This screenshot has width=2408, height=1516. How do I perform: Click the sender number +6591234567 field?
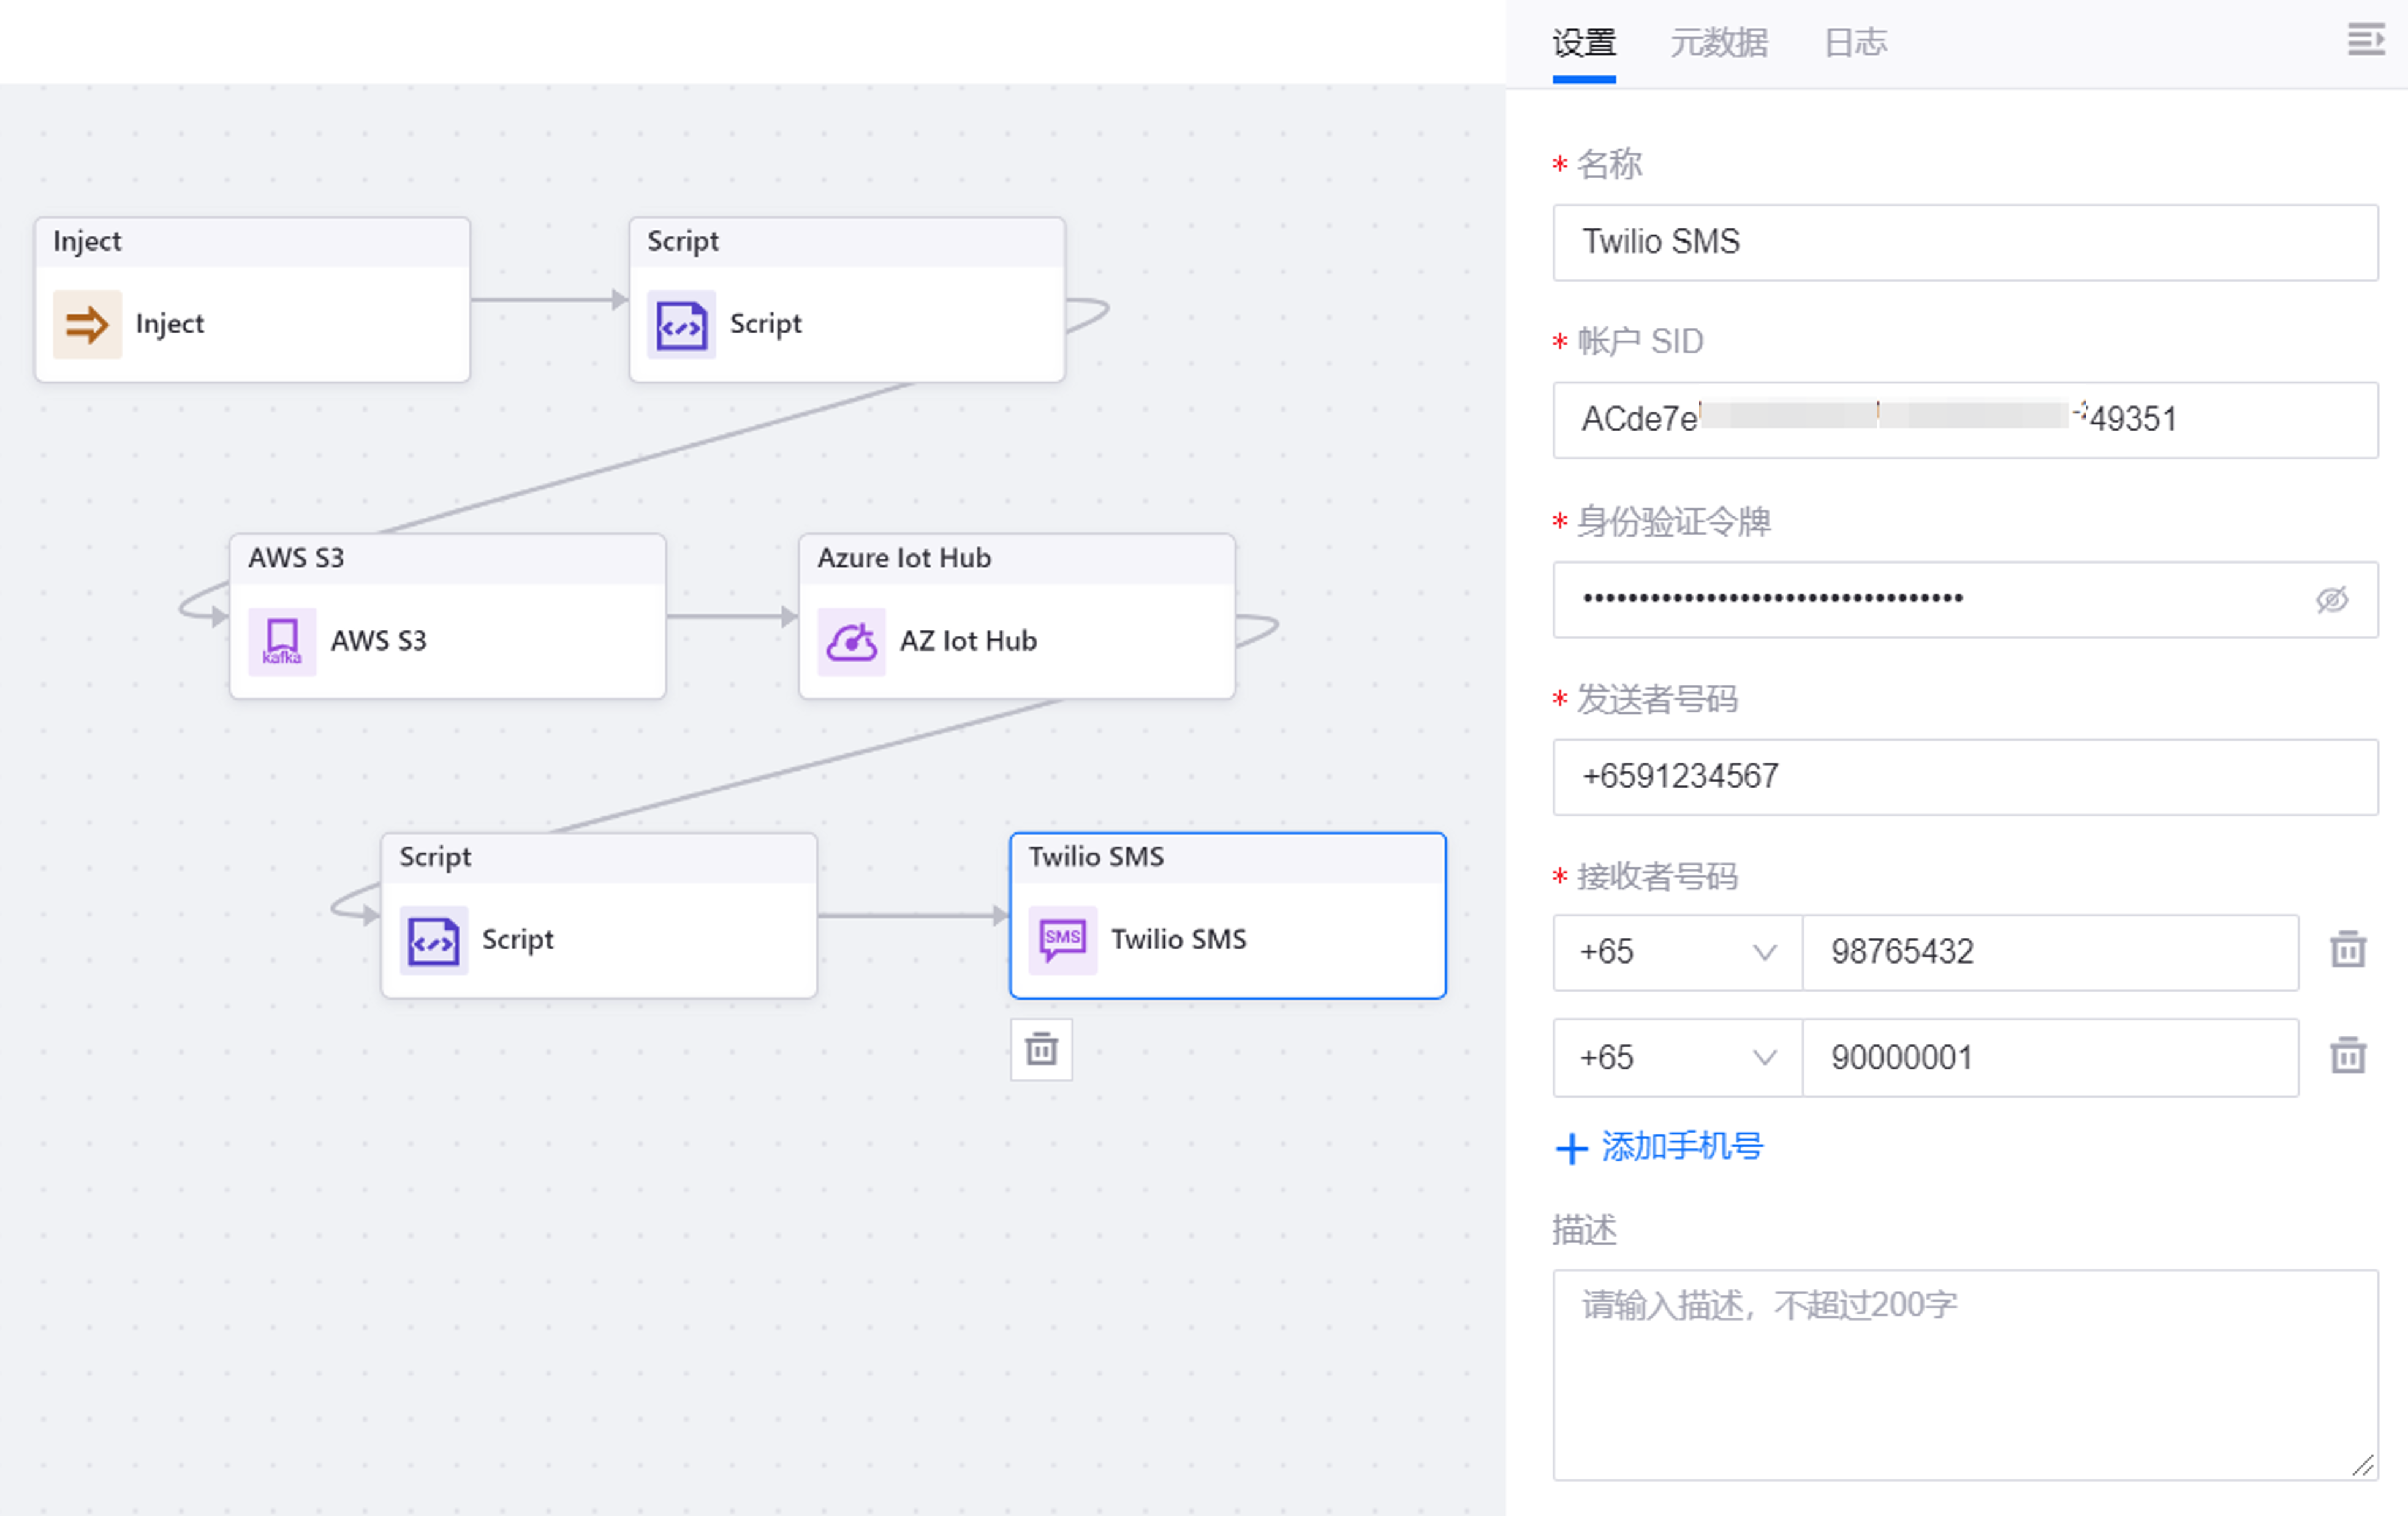click(1963, 777)
